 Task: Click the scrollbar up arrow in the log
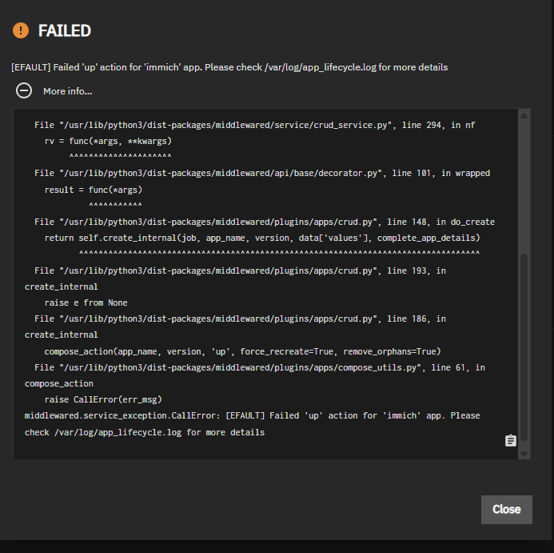pos(524,117)
